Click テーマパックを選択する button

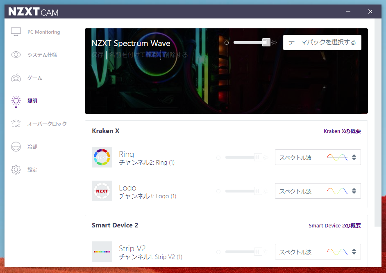click(x=322, y=42)
